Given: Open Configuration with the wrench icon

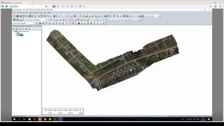Looking at the screenshot, I should pyautogui.click(x=27, y=16).
